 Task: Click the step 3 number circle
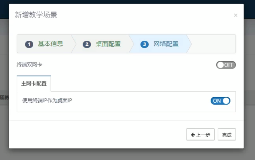[144, 44]
